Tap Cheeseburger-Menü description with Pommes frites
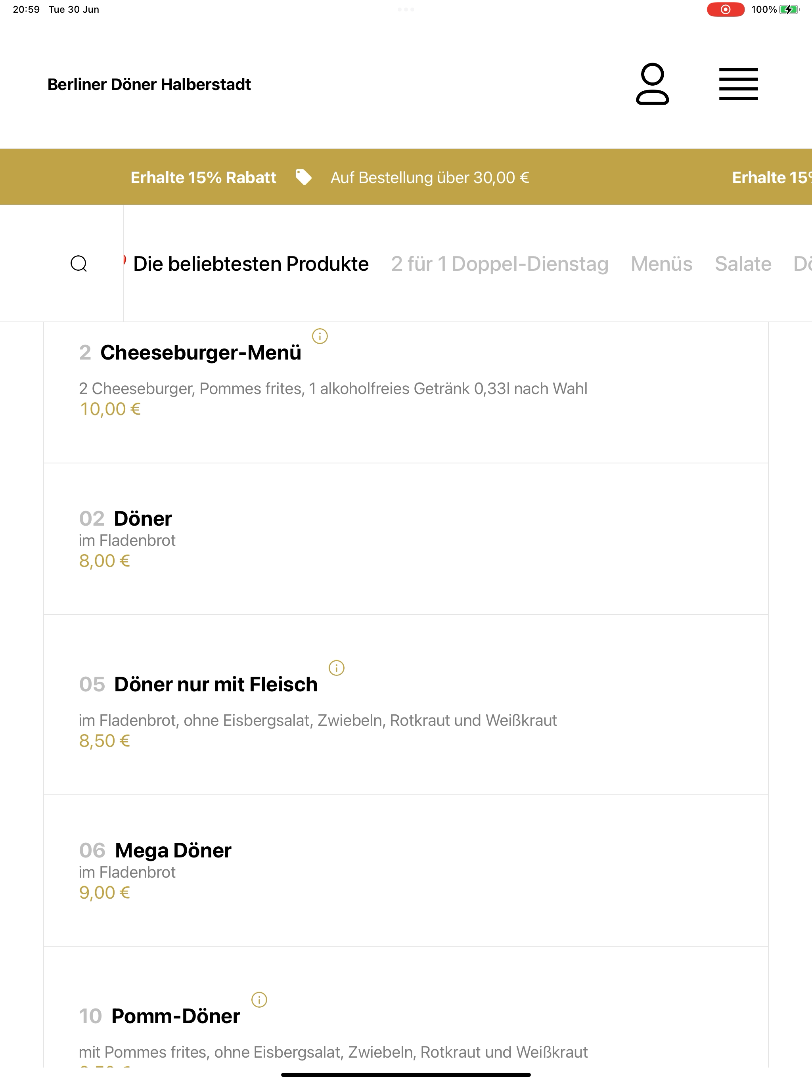 pos(333,388)
